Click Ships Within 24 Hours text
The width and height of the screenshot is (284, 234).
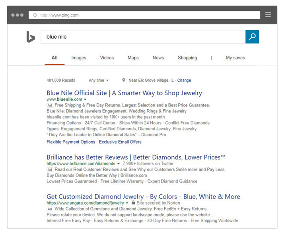point(140,123)
